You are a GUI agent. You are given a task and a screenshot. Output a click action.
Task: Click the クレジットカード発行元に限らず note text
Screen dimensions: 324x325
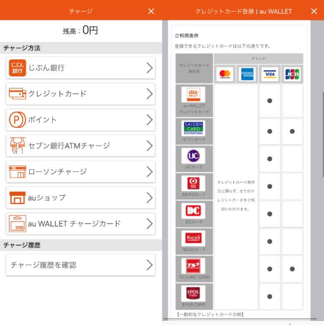click(236, 195)
